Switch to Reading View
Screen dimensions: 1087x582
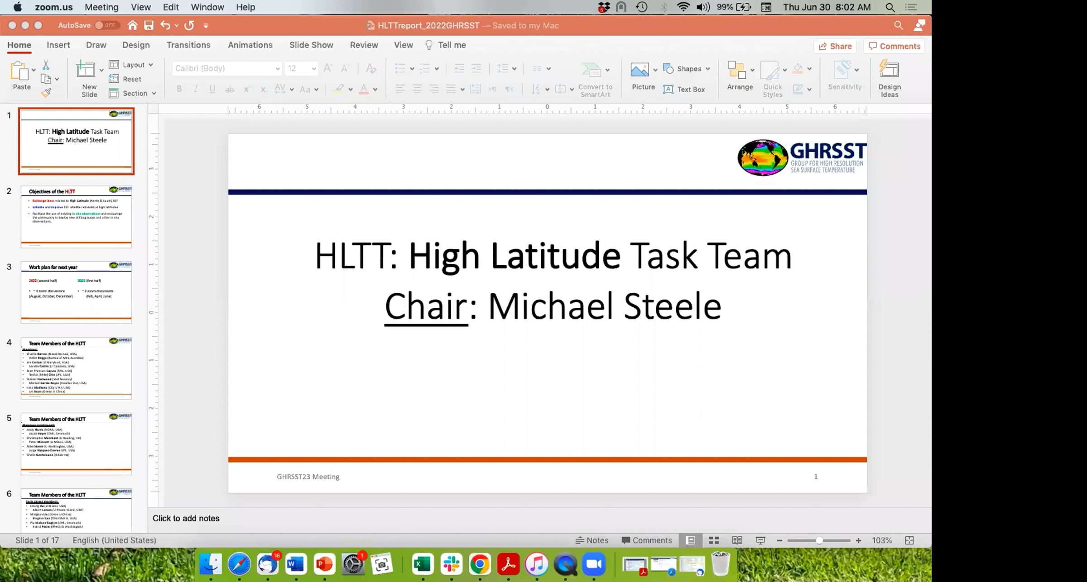click(737, 540)
